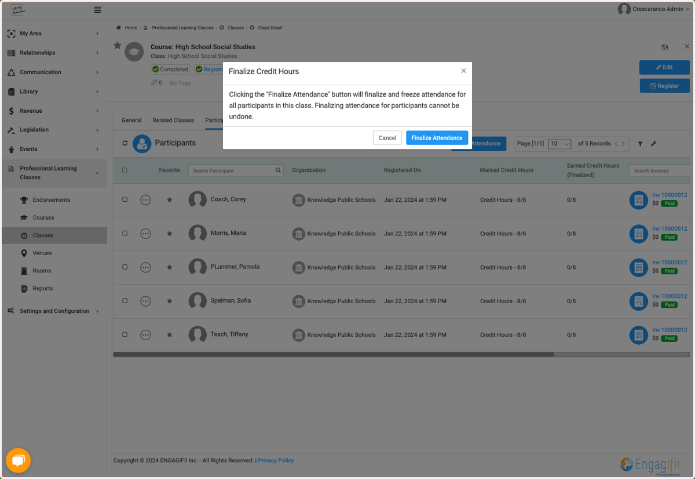
Task: Click the Legislation gavel icon
Action: coord(11,130)
